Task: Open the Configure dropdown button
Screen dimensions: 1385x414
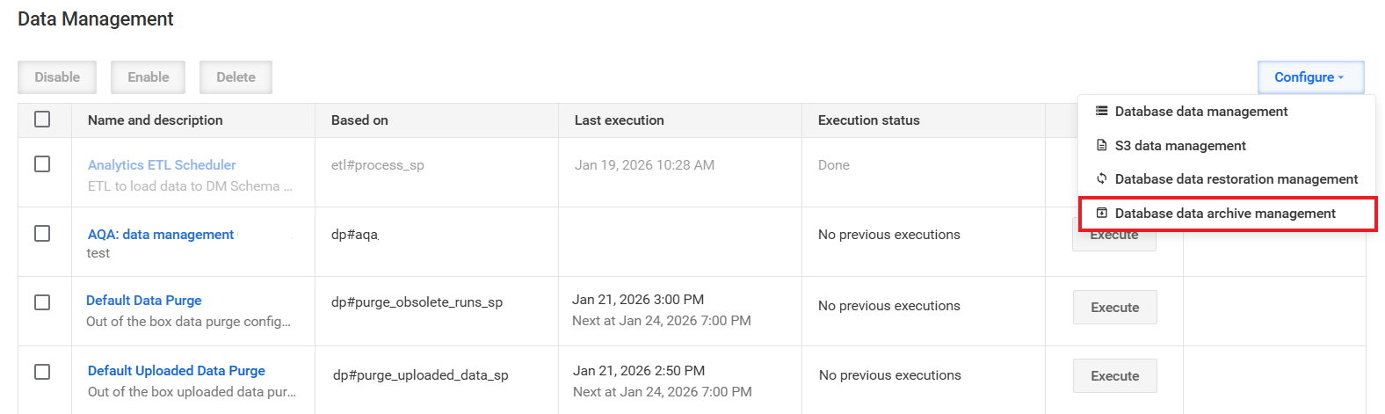Action: [x=1310, y=77]
